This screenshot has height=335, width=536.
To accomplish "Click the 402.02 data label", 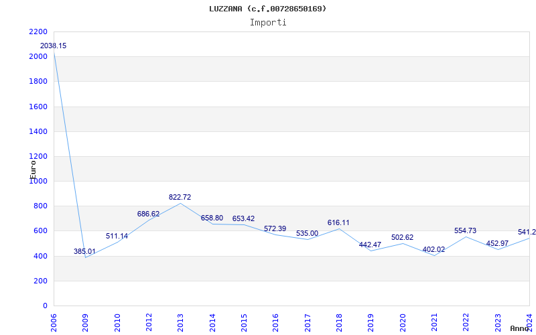I will 433,249.
